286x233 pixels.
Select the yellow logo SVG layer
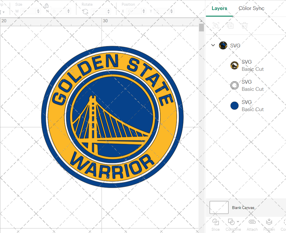pos(247,65)
